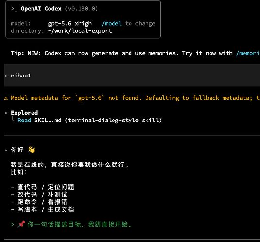Click the nihao1 input text
Image resolution: width=260 pixels, height=242 pixels.
(x=21, y=76)
